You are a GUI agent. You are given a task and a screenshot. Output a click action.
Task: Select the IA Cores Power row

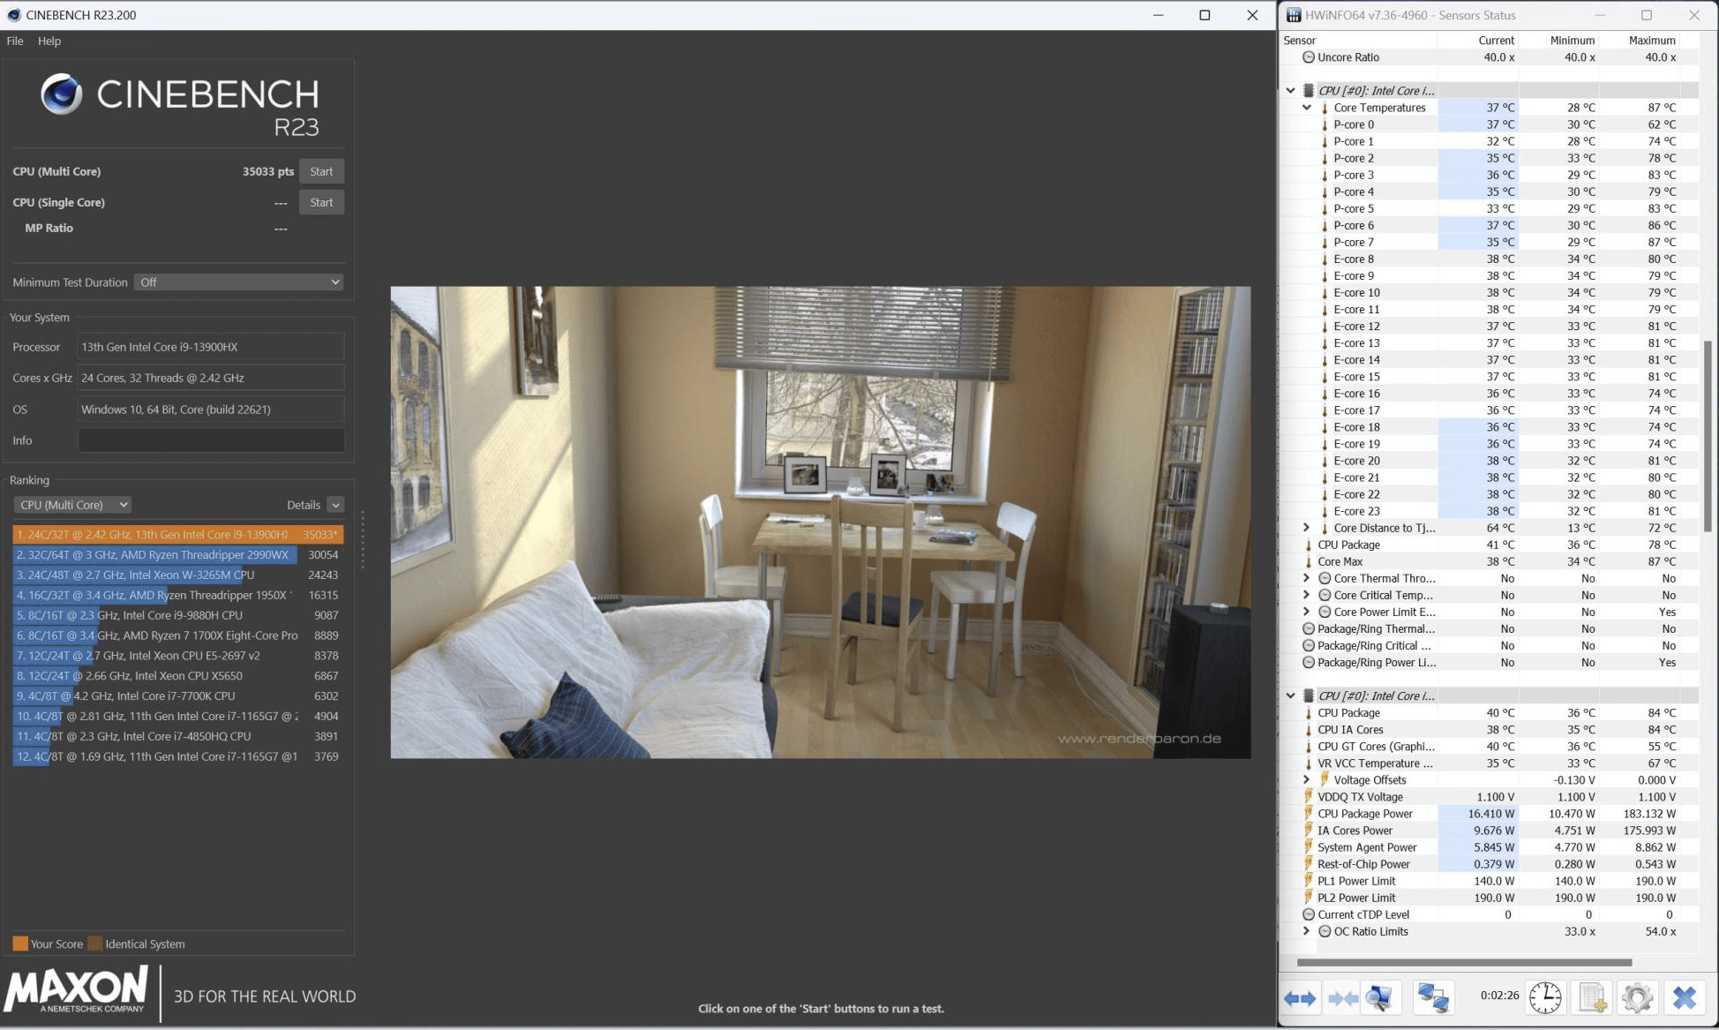click(1490, 831)
